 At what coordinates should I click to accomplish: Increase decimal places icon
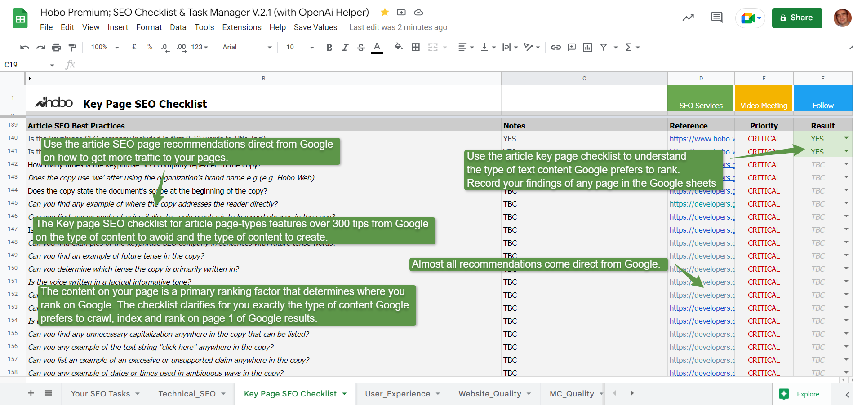[x=181, y=47]
